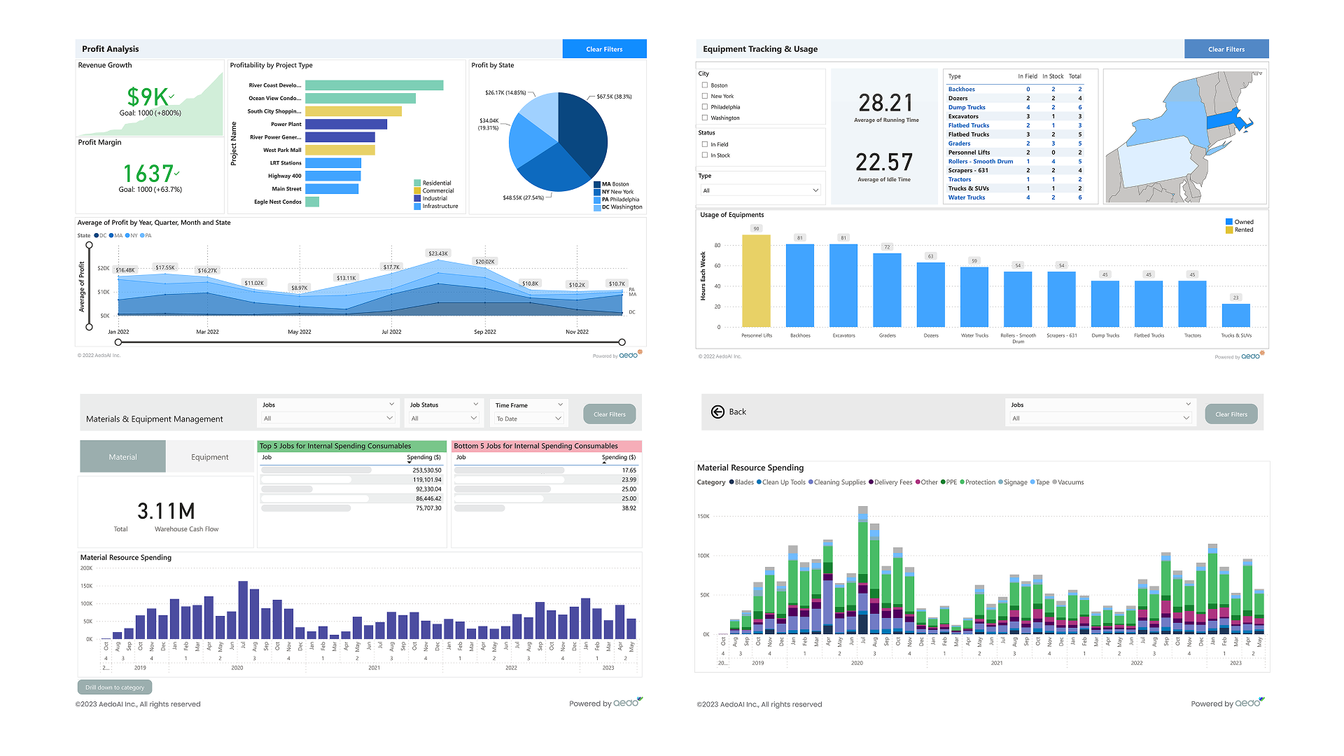1344x756 pixels.
Task: Open the Time Frame To Date dropdown
Action: 529,419
